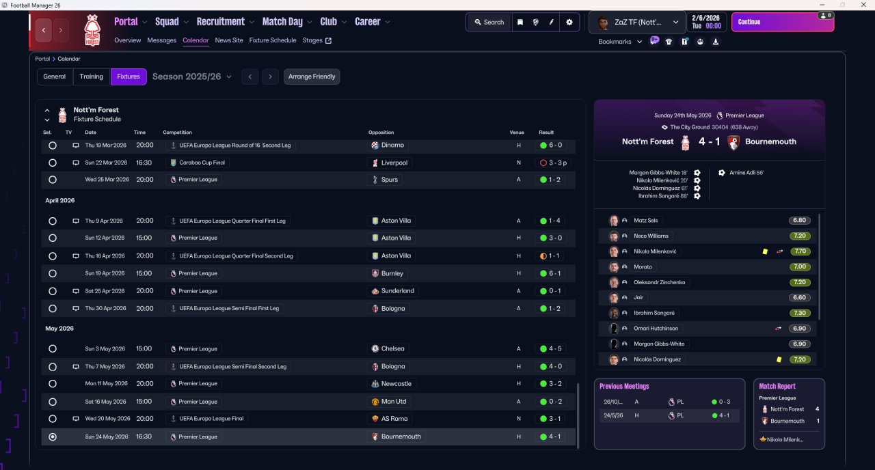Click the Mon Utd club badge icon
This screenshot has width=875, height=470.
(375, 402)
